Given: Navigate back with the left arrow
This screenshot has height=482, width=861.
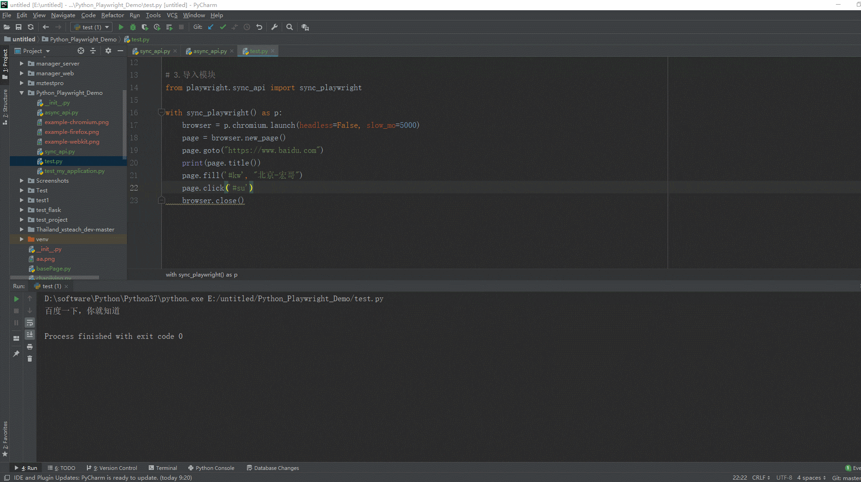Looking at the screenshot, I should 46,27.
